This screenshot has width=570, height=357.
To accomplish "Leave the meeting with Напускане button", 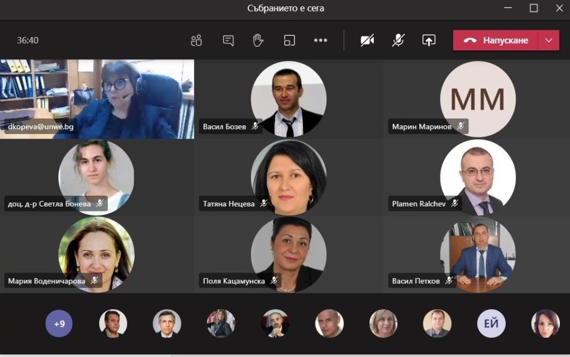I will 496,40.
